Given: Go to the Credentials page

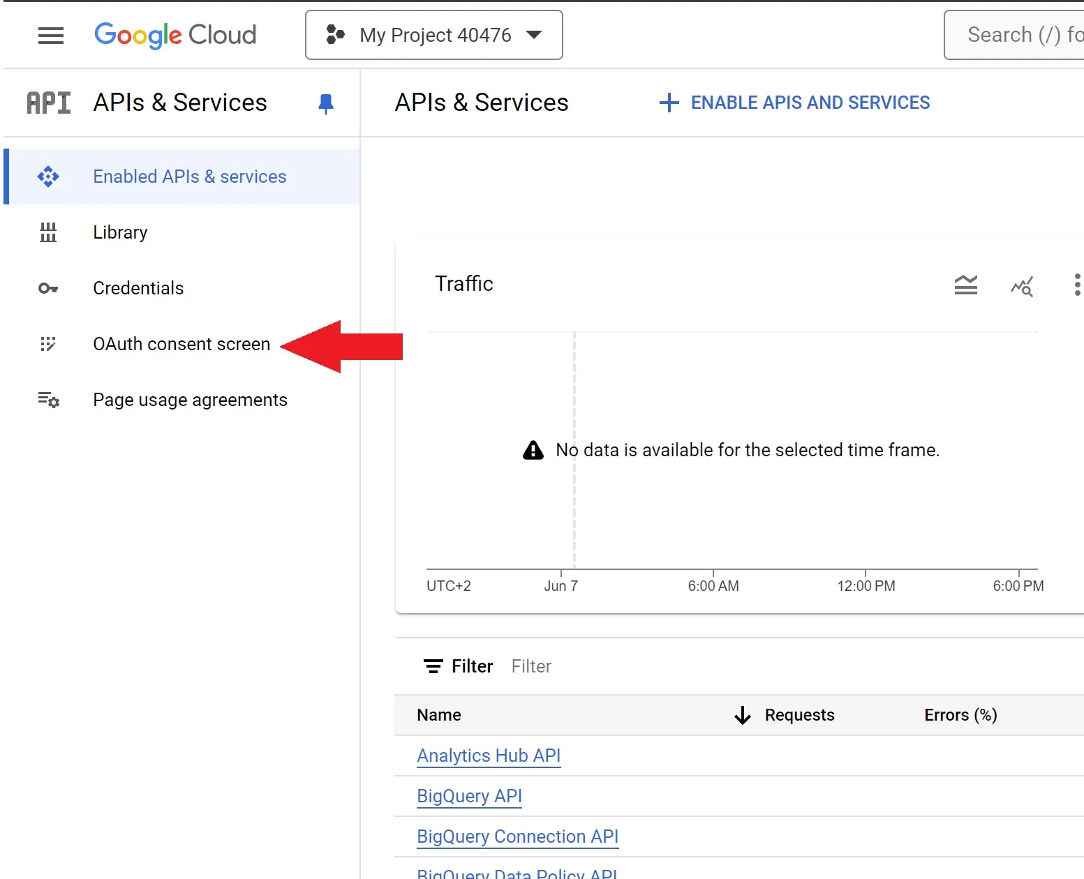Looking at the screenshot, I should [138, 288].
